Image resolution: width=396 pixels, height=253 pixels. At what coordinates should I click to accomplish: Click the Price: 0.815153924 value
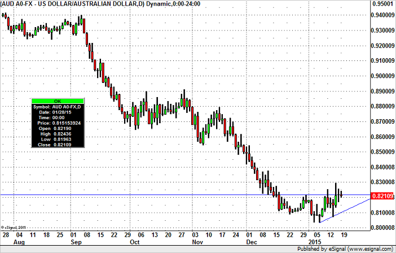[67, 123]
